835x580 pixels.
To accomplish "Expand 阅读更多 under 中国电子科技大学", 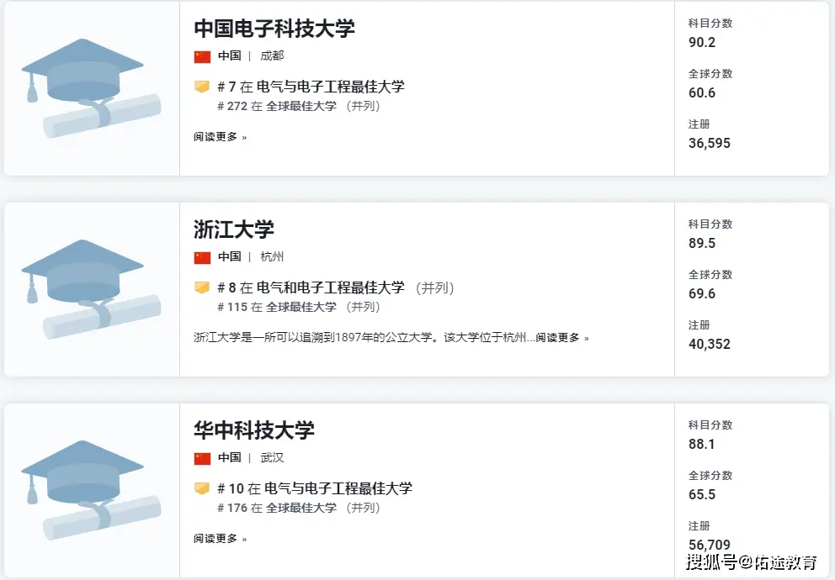I will [220, 137].
